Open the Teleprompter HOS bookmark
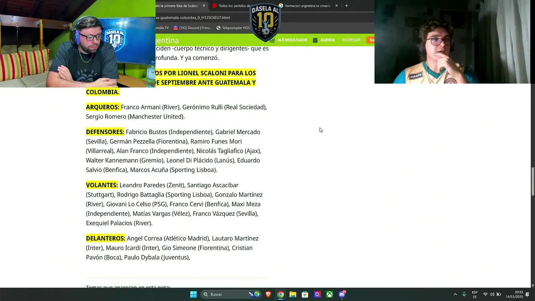Viewport: 535px width, 301px height. point(233,28)
